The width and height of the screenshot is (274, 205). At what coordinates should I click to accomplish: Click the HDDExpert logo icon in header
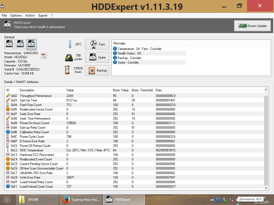pyautogui.click(x=7, y=24)
